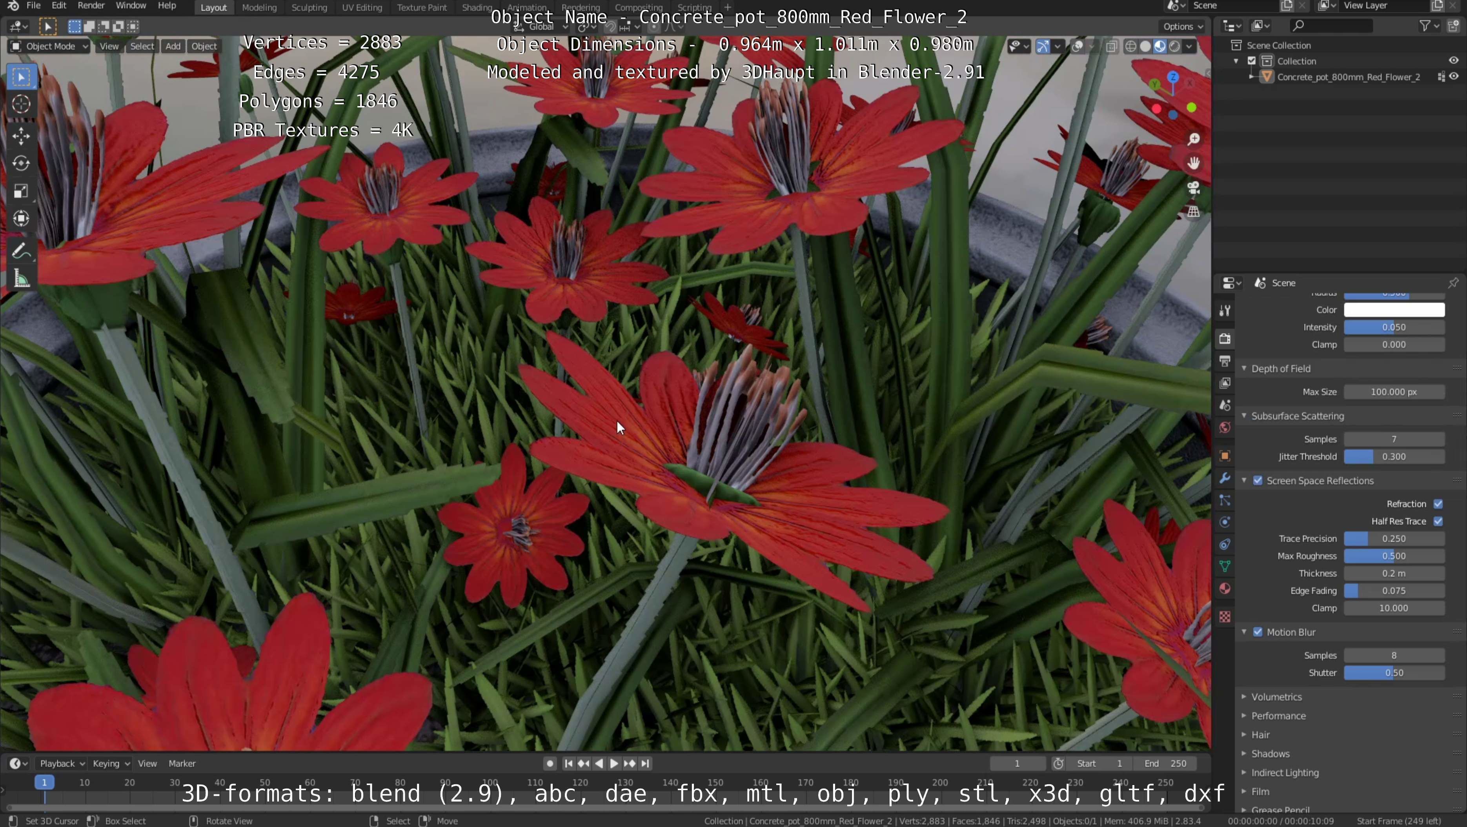Open the World properties tab
Screen dimensions: 1467x827
(1225, 427)
